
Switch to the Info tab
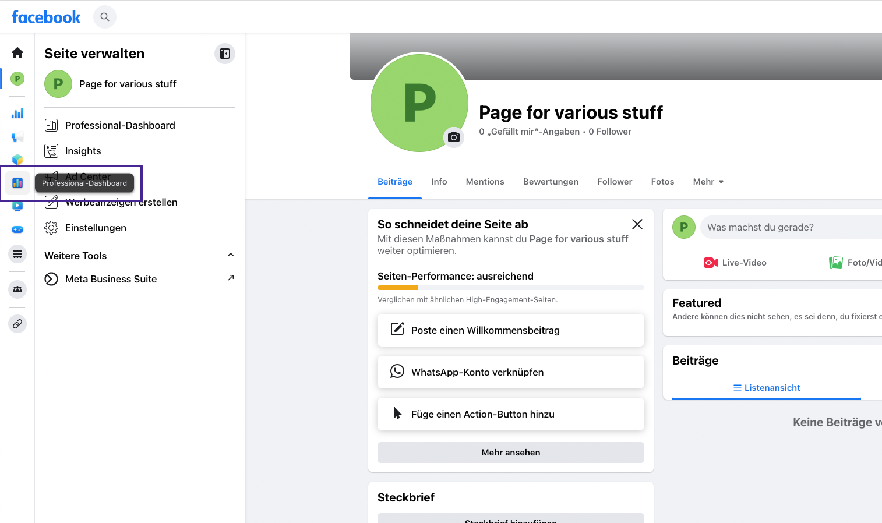pyautogui.click(x=439, y=182)
